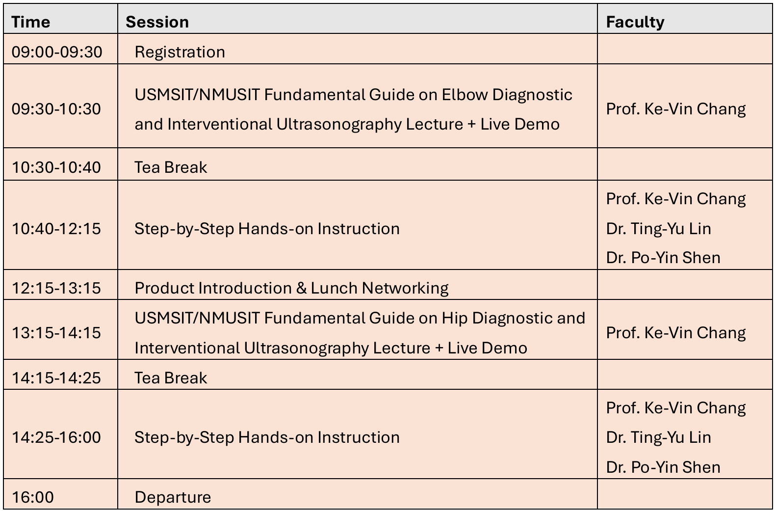Image resolution: width=776 pixels, height=513 pixels.
Task: Select the Hip Diagnostic lecture session text
Action: [360, 333]
